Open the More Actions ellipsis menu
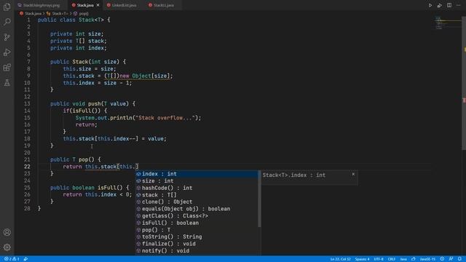Image resolution: width=466 pixels, height=262 pixels. point(459,5)
